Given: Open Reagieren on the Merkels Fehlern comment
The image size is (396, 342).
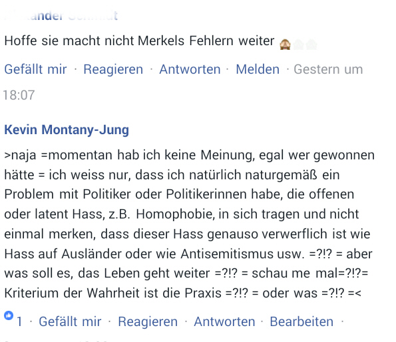Looking at the screenshot, I should [x=113, y=69].
